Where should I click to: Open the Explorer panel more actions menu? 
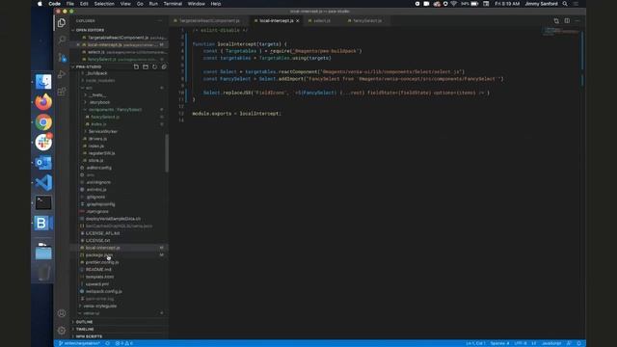pos(159,21)
